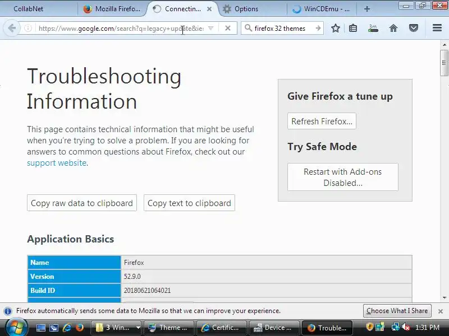This screenshot has height=336, width=449.
Task: Click Copy raw data to clipboard
Action: click(82, 203)
